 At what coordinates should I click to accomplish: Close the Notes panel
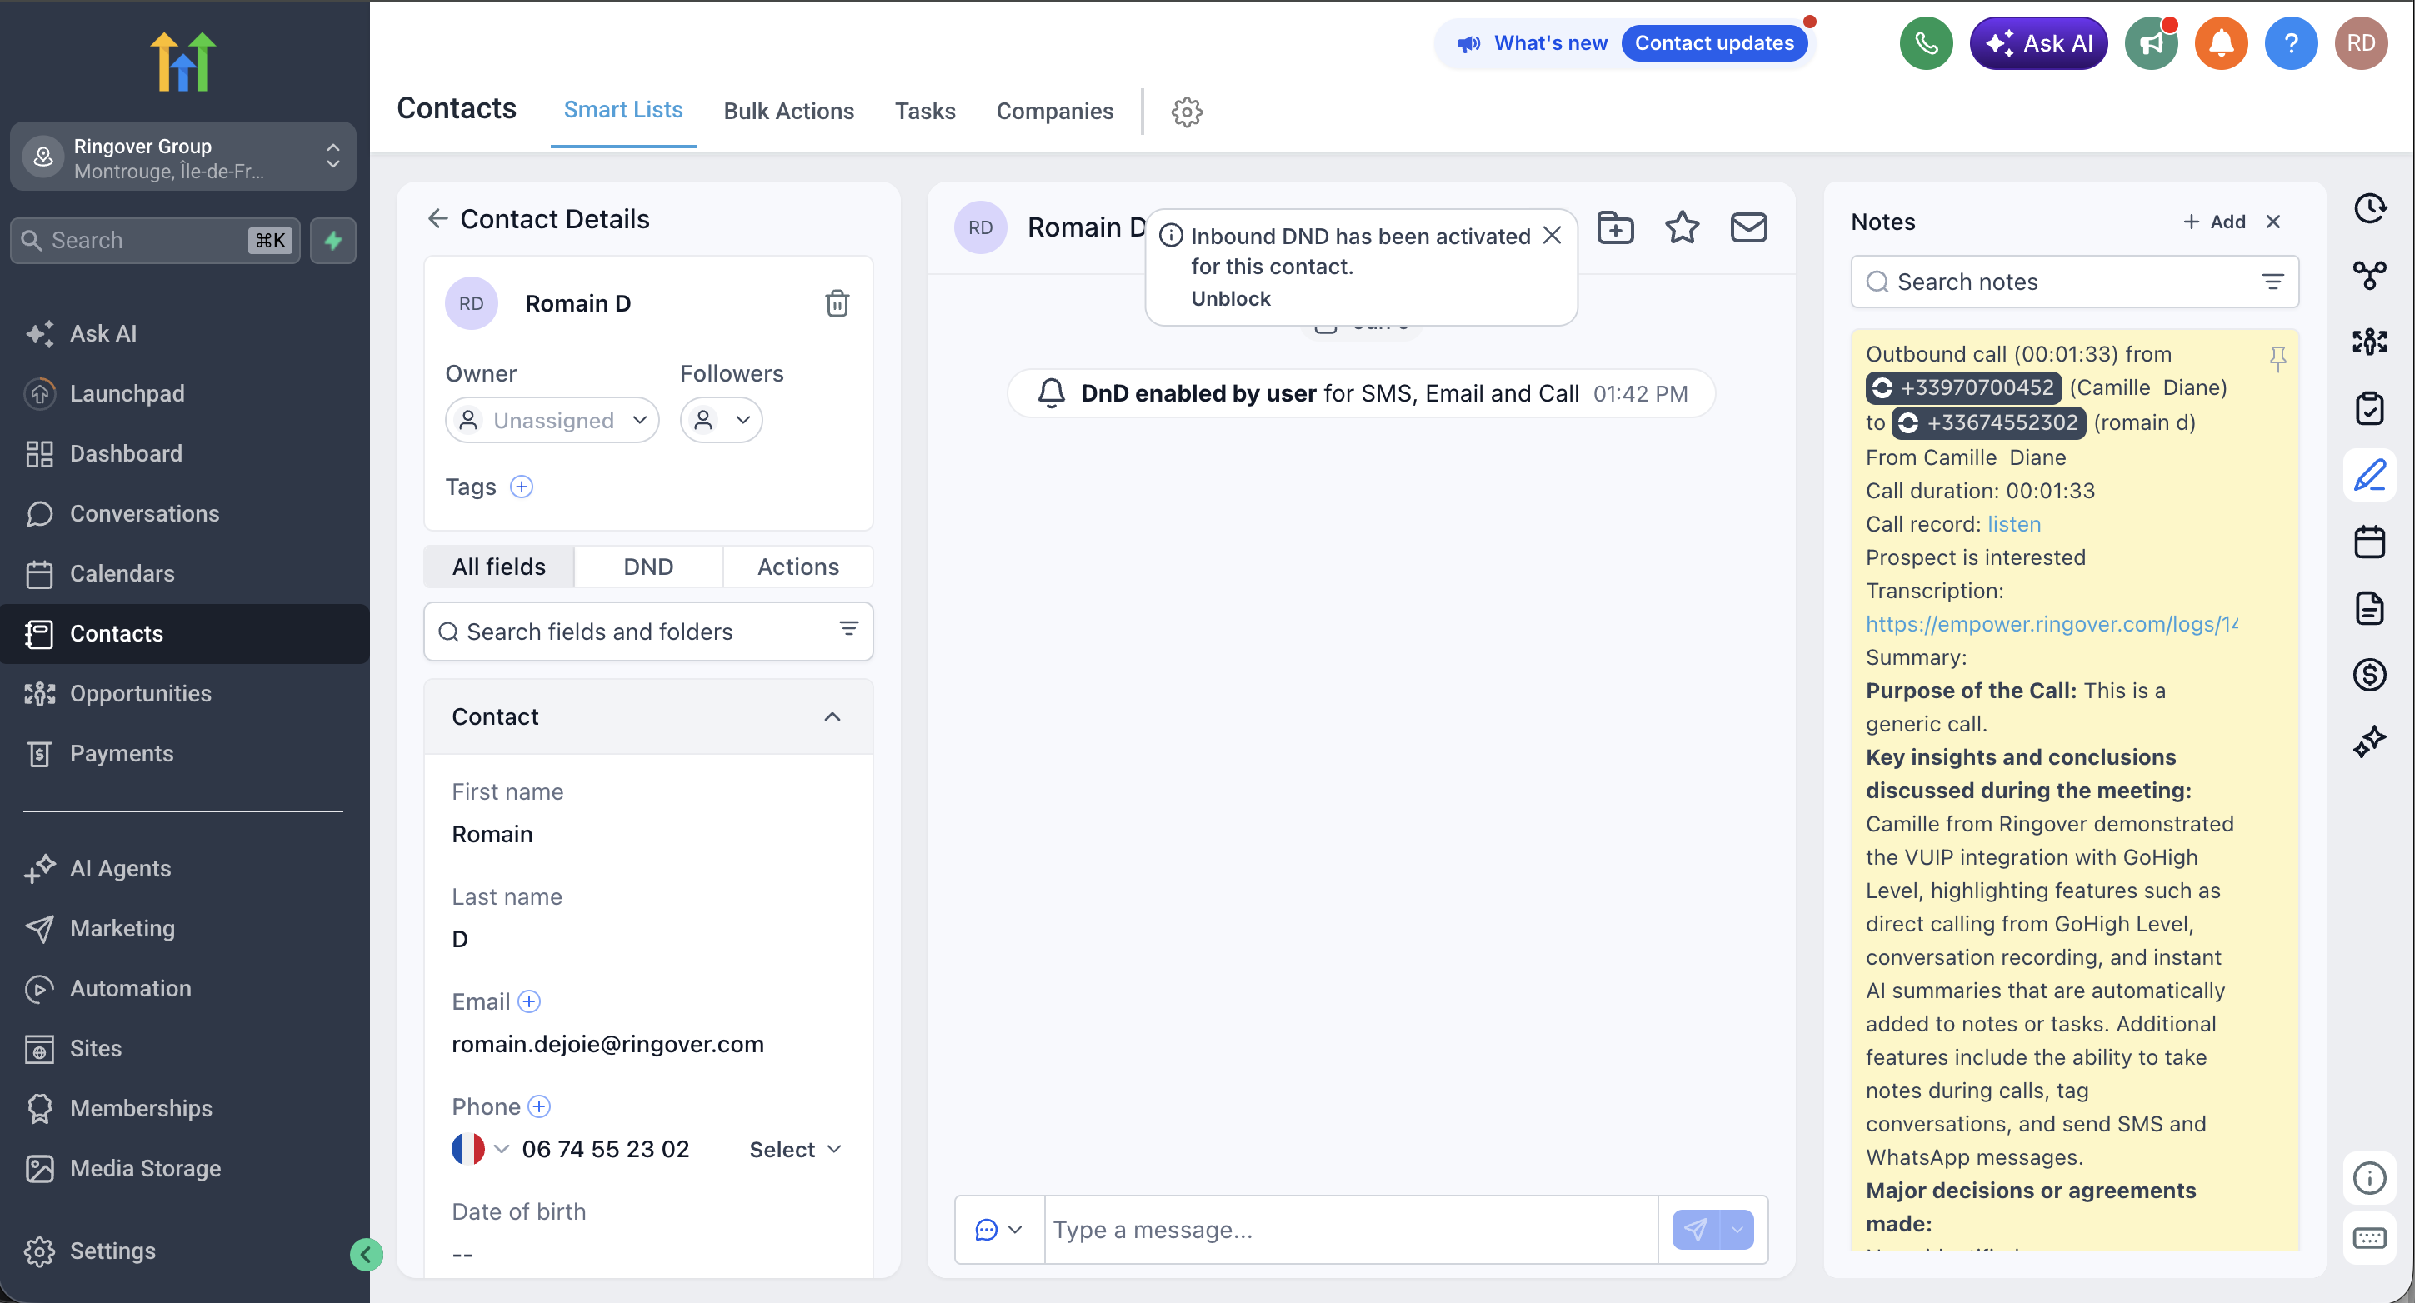(x=2272, y=222)
